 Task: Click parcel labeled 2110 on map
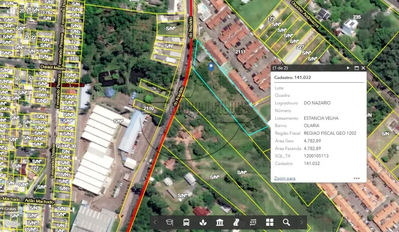[x=149, y=108]
